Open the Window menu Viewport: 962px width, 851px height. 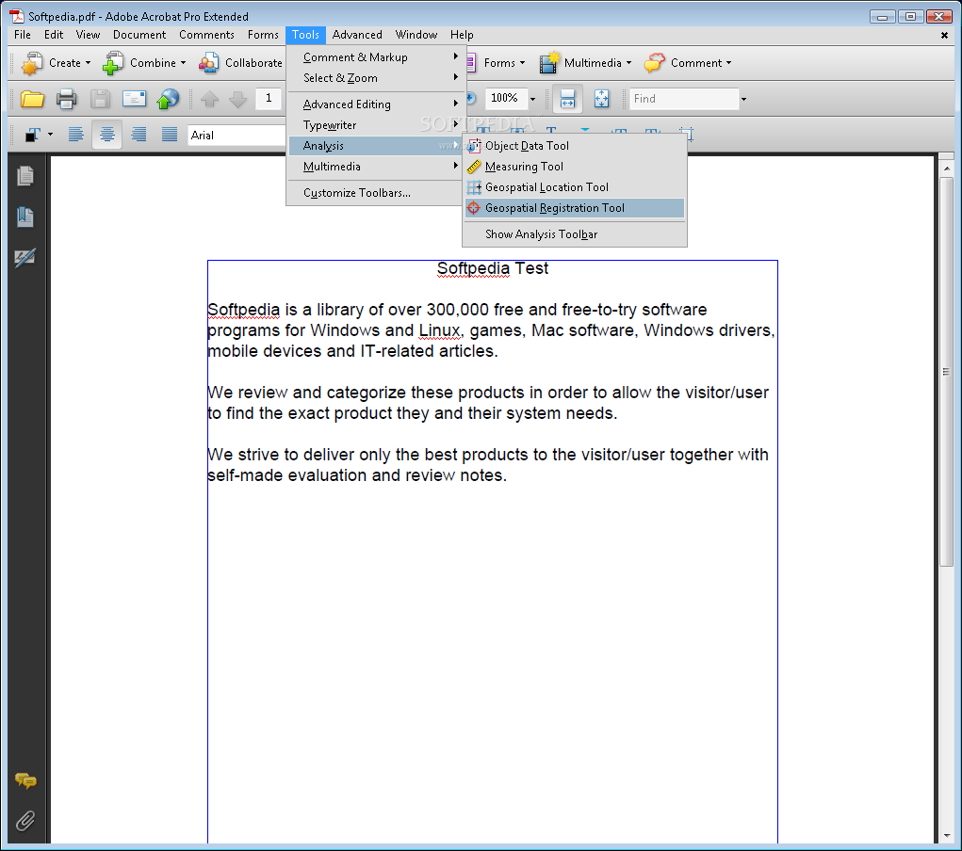pyautogui.click(x=416, y=35)
